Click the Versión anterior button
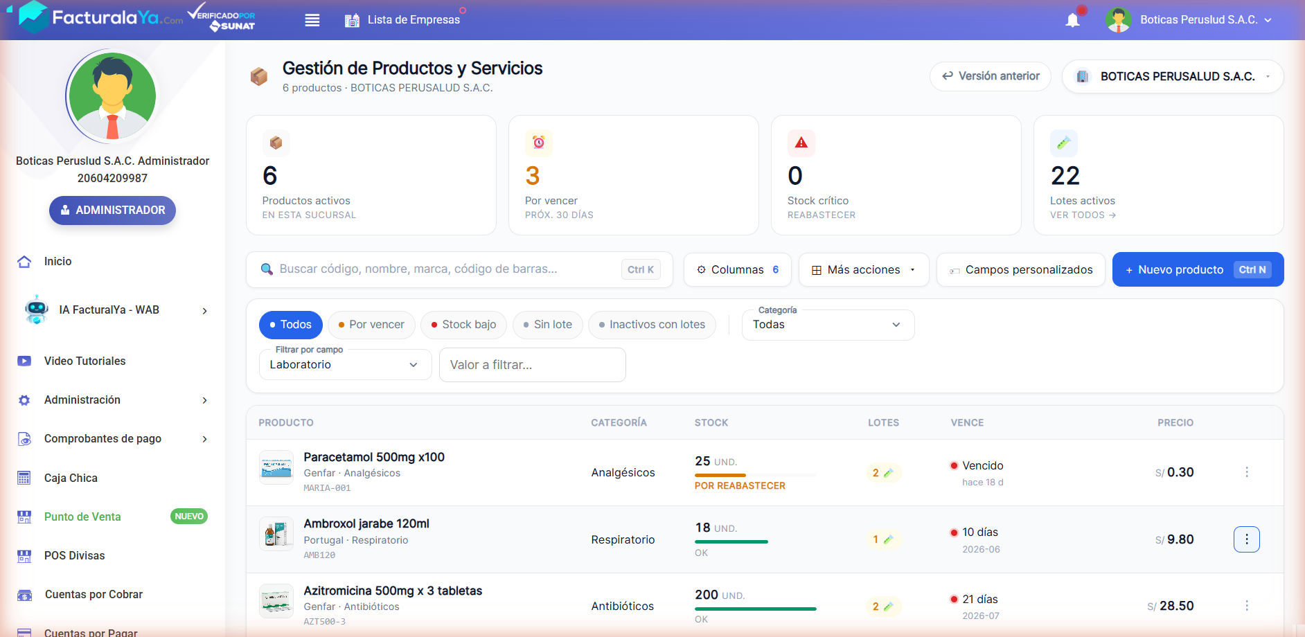 [x=990, y=76]
